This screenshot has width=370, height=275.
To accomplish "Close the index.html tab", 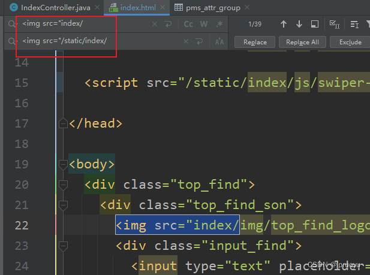I will click(163, 7).
